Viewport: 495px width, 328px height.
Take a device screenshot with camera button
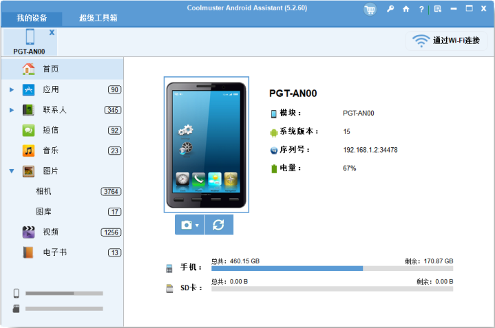tap(187, 225)
